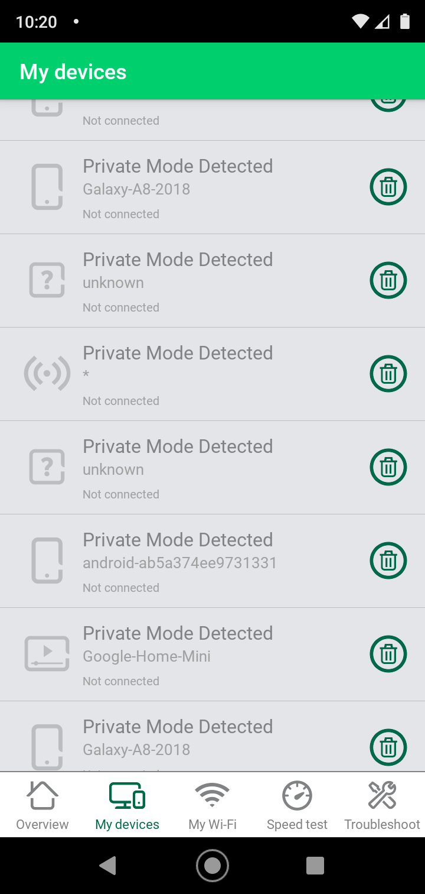Screen dimensions: 425x894
Task: Tap Android back navigation button
Action: pos(108,866)
